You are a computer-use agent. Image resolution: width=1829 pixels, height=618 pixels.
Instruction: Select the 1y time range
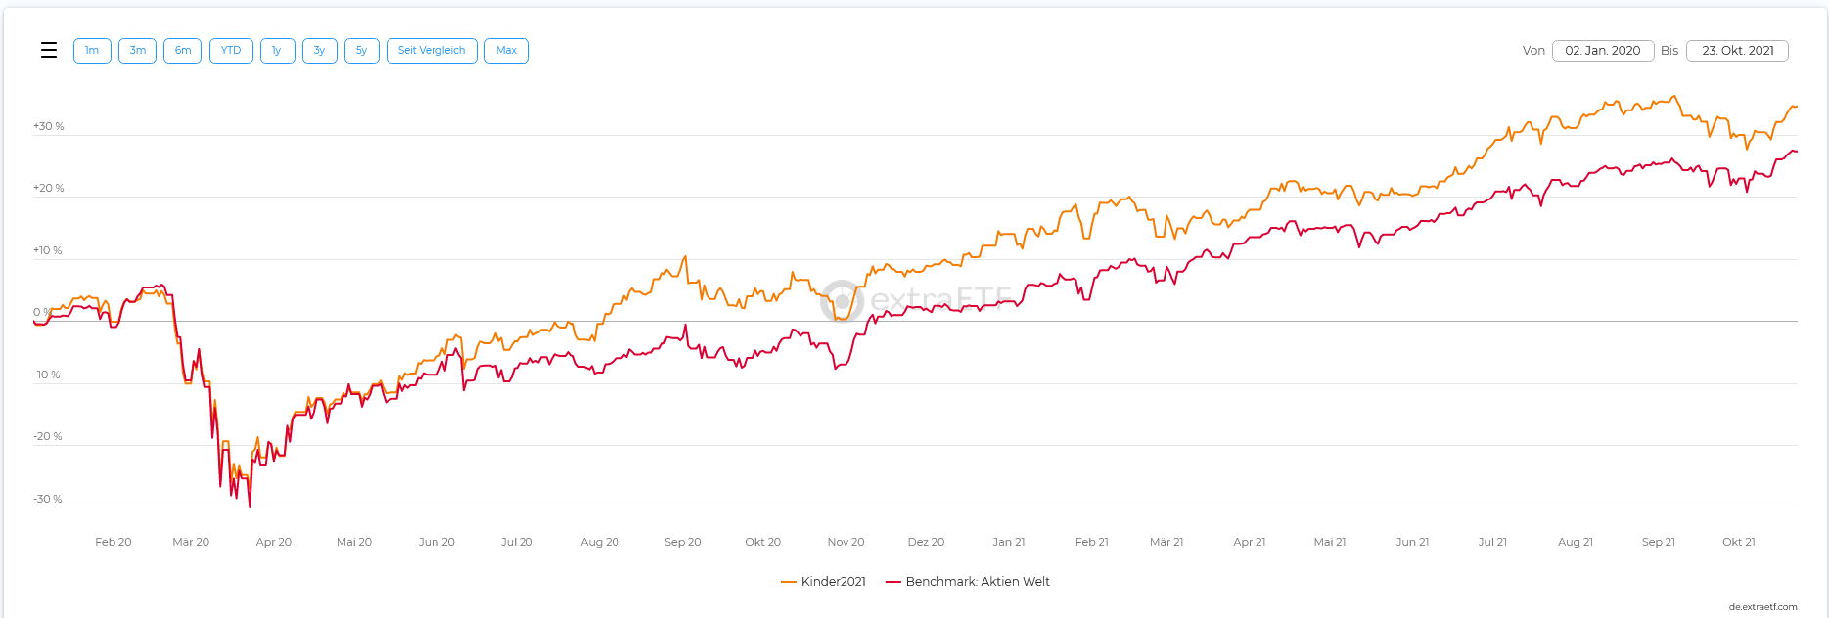point(277,51)
